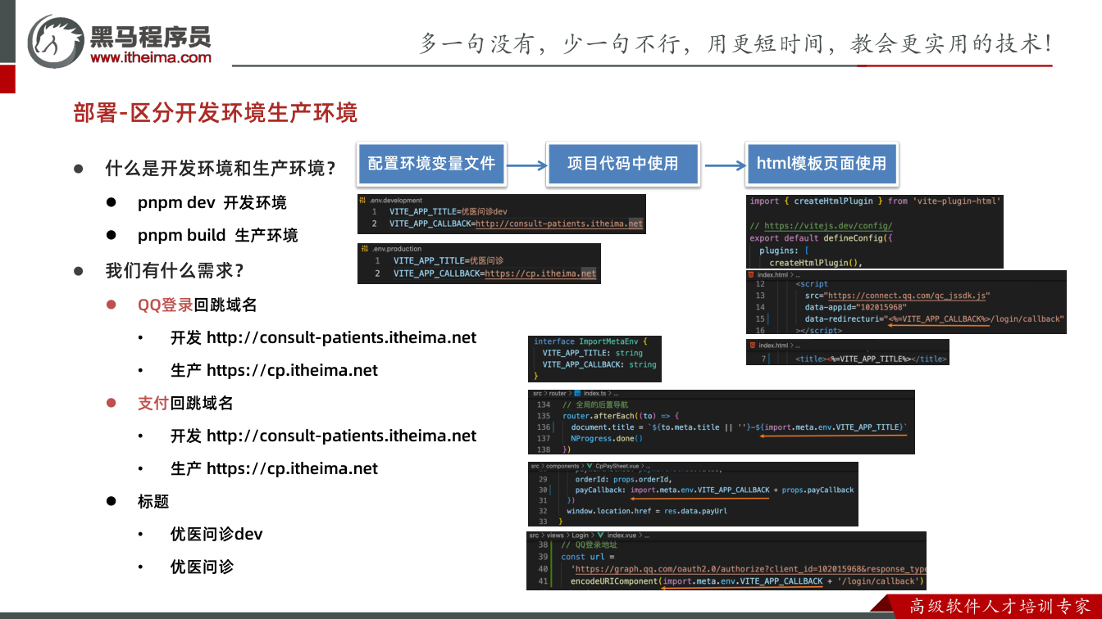Image resolution: width=1102 pixels, height=619 pixels.
Task: Select the bullet pnpm build 生产环境
Action: point(218,236)
